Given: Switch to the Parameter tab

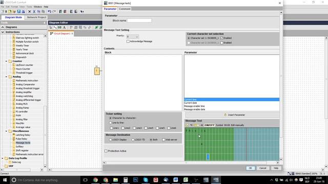Looking at the screenshot, I should 110,9.
